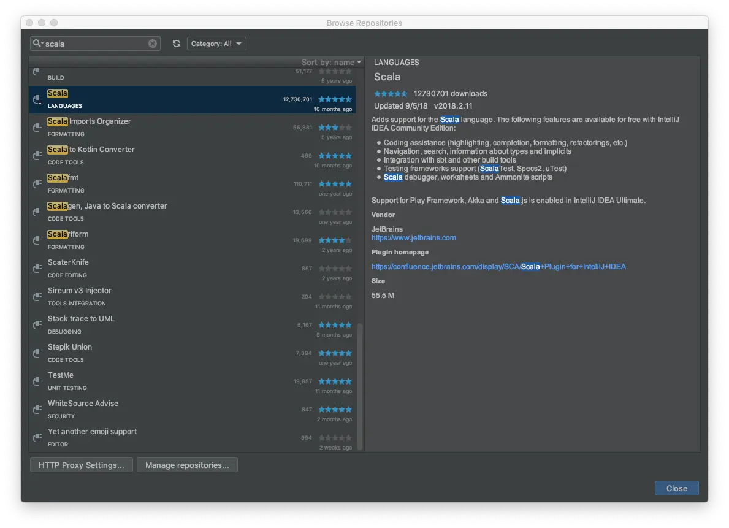Image resolution: width=729 pixels, height=528 pixels.
Task: Click plugin icon beside WhiteSource Advise
Action: (x=37, y=410)
